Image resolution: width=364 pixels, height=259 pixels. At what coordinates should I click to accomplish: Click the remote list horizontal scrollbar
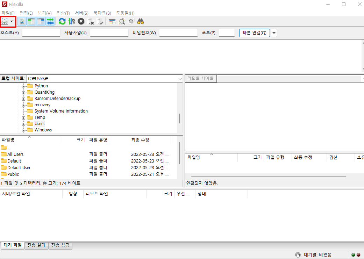click(269, 176)
